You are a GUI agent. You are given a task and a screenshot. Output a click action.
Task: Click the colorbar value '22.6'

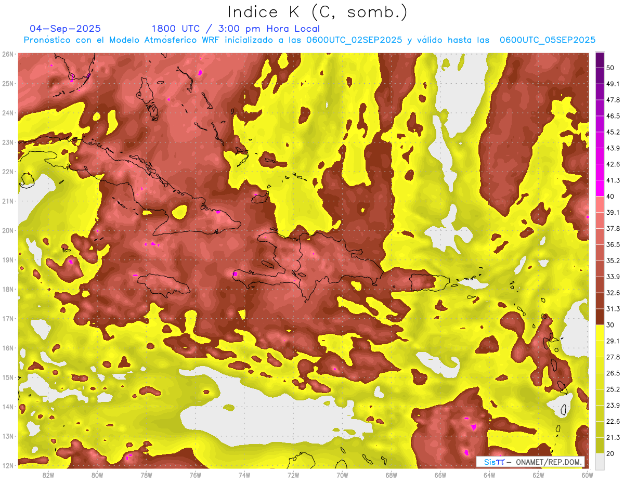613,422
